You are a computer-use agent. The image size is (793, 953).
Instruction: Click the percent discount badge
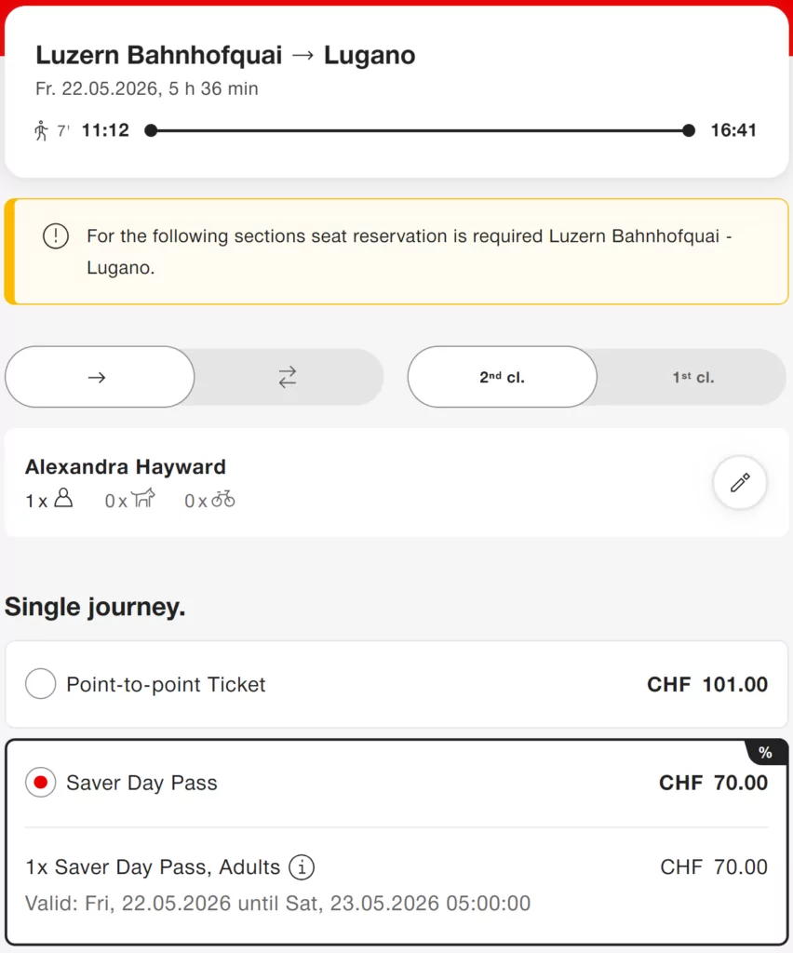(x=765, y=753)
